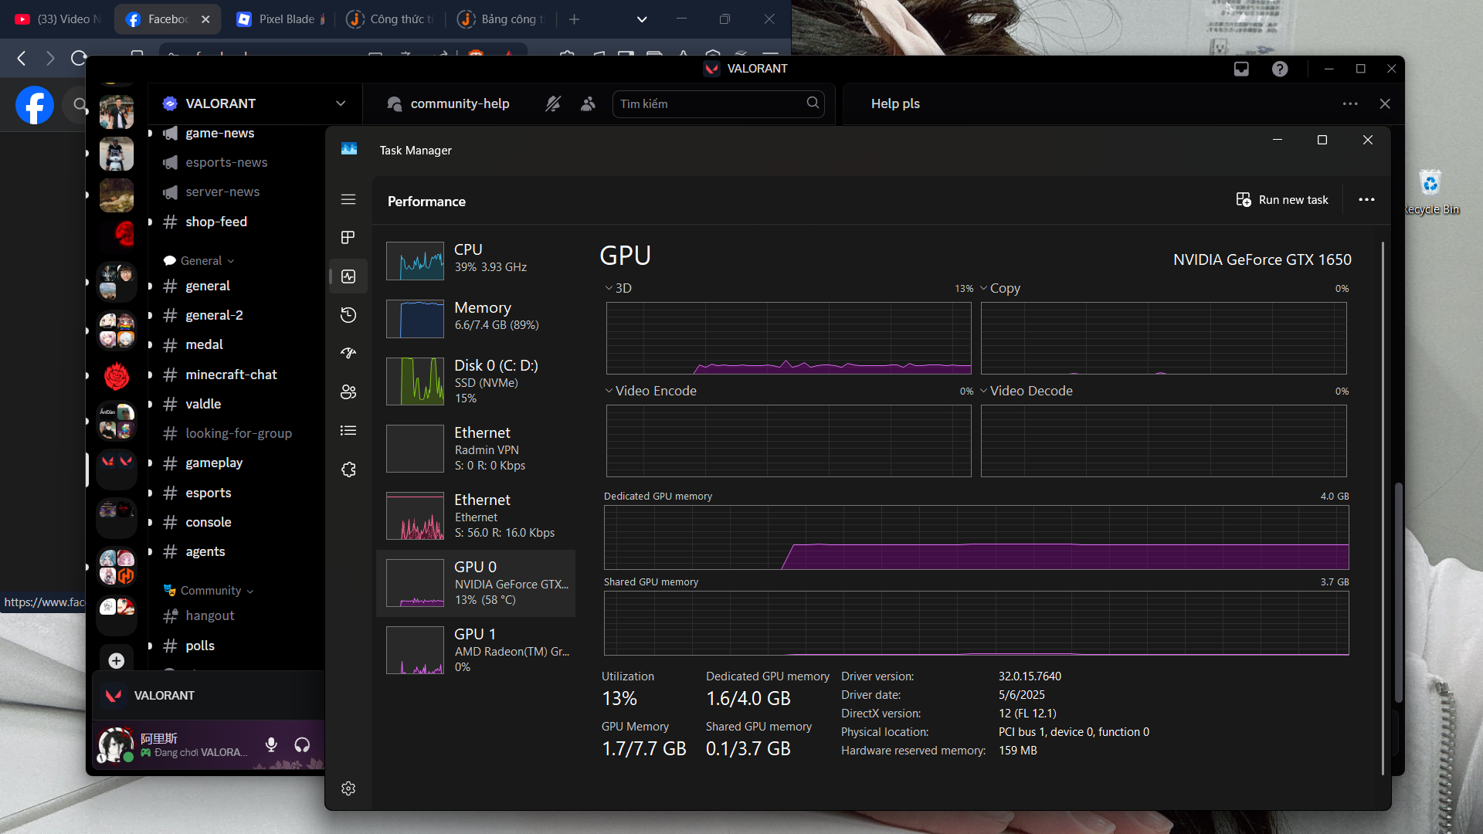
Task: Mute the Discord microphone
Action: click(271, 744)
